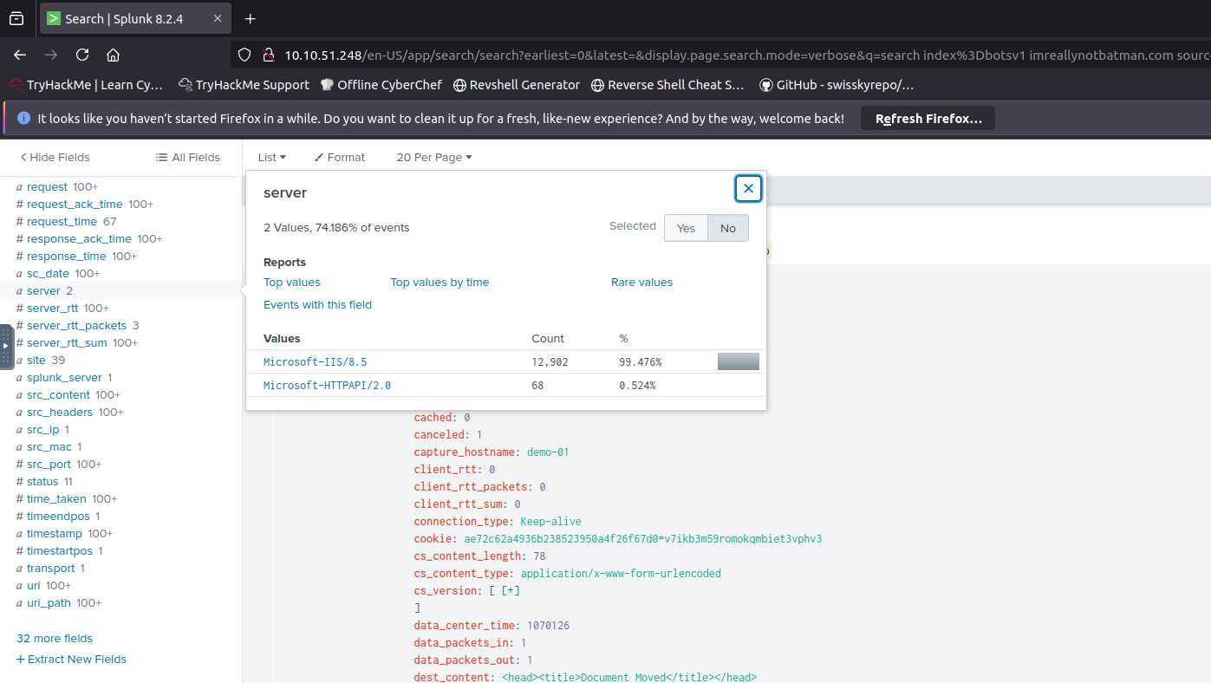Click the Firefox back arrow

[20, 55]
